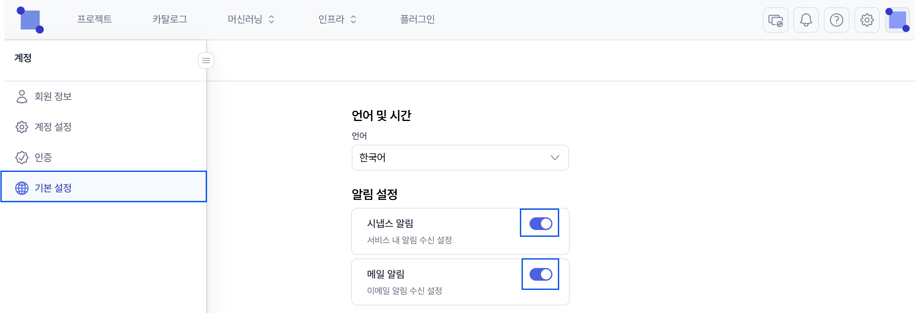Open the 플러그인 menu

pos(417,19)
